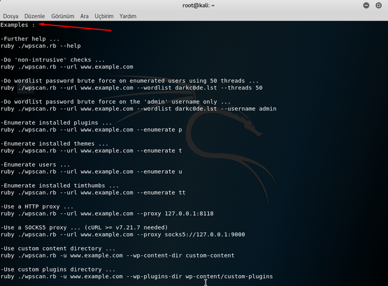
Task: Open the Görünüm menu
Action: (62, 16)
